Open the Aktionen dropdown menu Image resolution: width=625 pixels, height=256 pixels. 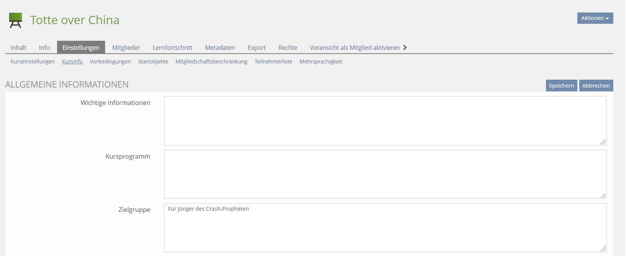[595, 18]
